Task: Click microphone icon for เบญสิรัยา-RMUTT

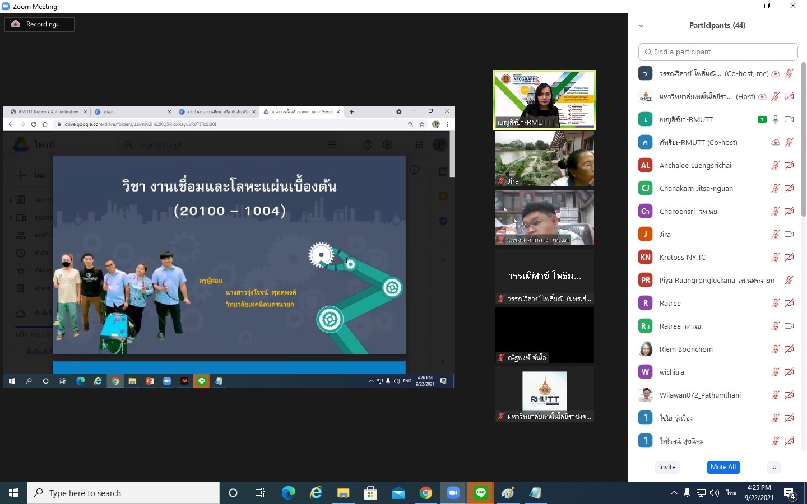Action: pos(776,119)
